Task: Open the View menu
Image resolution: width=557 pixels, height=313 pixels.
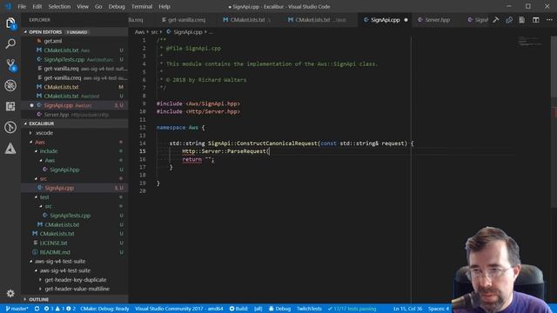Action: [x=83, y=6]
